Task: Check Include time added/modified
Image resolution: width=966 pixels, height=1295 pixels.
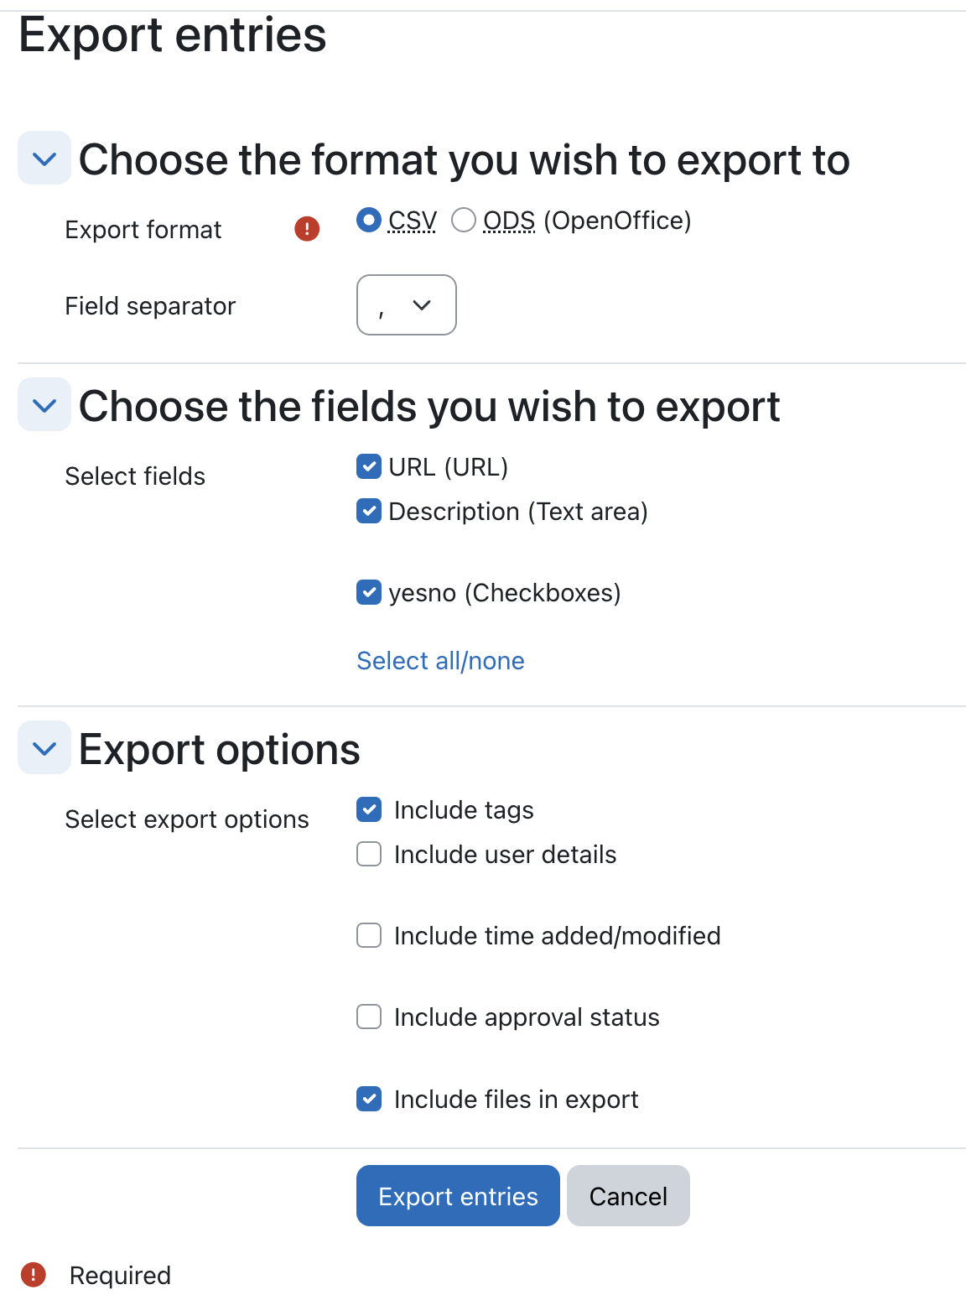Action: pos(369,935)
